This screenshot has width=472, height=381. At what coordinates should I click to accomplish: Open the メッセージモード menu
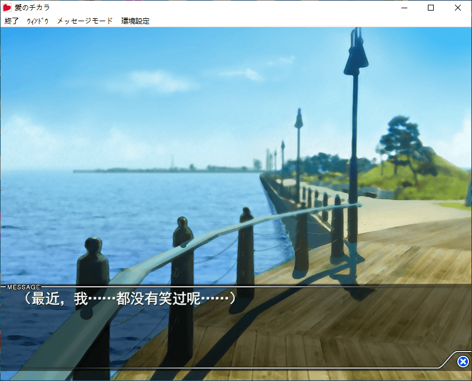pos(85,21)
